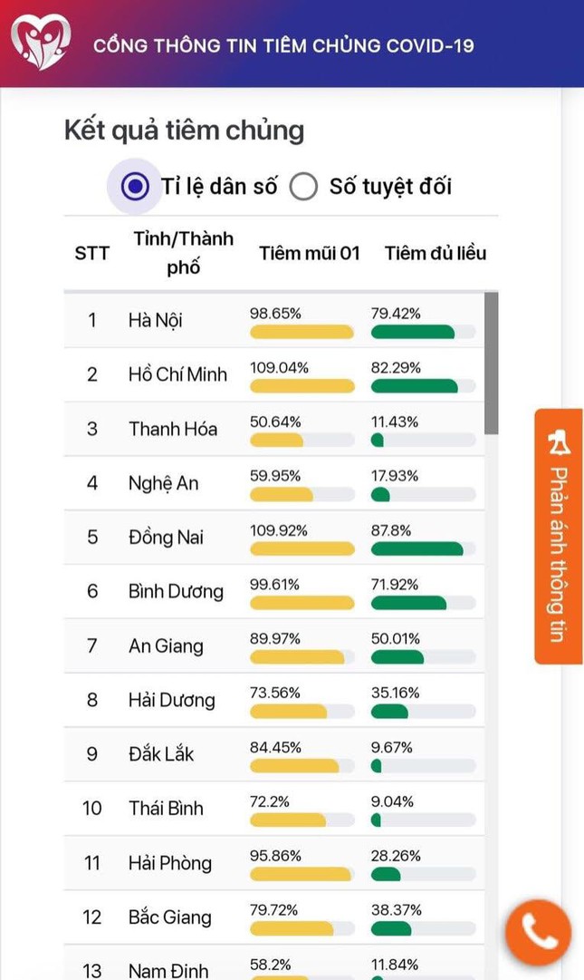
Task: Select the Bắc Giang row
Action: pyautogui.click(x=274, y=917)
